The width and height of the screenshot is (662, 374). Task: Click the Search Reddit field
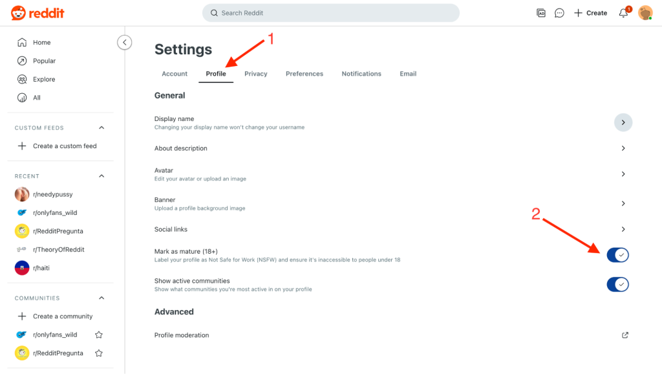pos(330,13)
